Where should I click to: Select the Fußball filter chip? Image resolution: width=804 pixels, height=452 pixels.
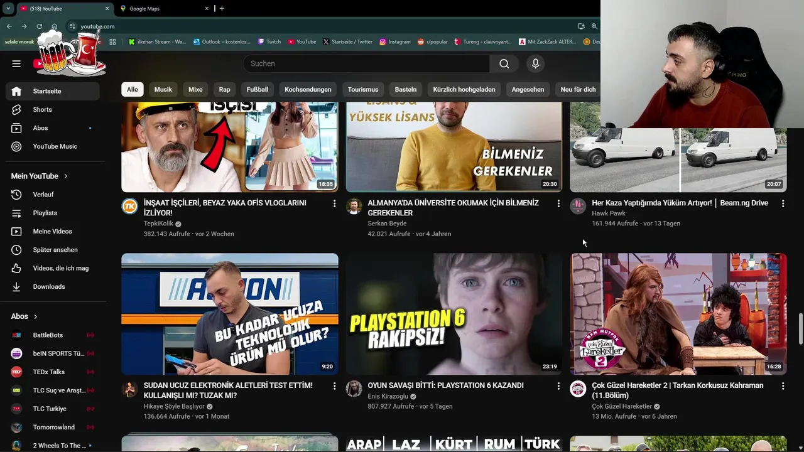click(x=258, y=89)
